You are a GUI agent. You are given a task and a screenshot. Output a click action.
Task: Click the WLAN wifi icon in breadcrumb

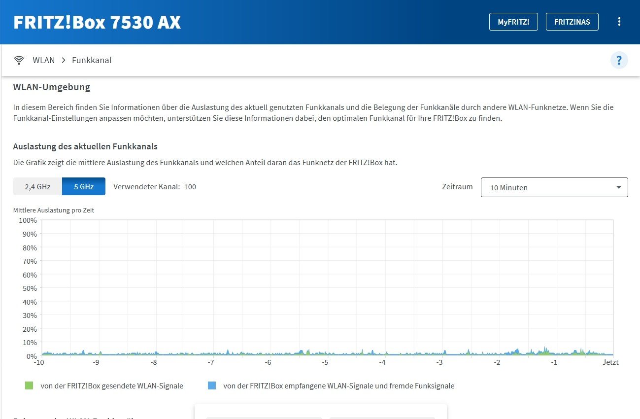tap(19, 60)
